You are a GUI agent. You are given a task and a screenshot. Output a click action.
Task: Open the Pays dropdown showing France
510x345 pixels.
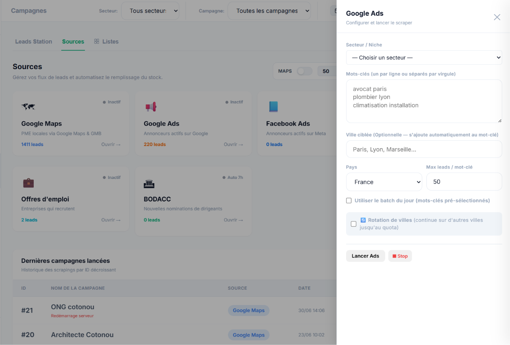coord(384,182)
